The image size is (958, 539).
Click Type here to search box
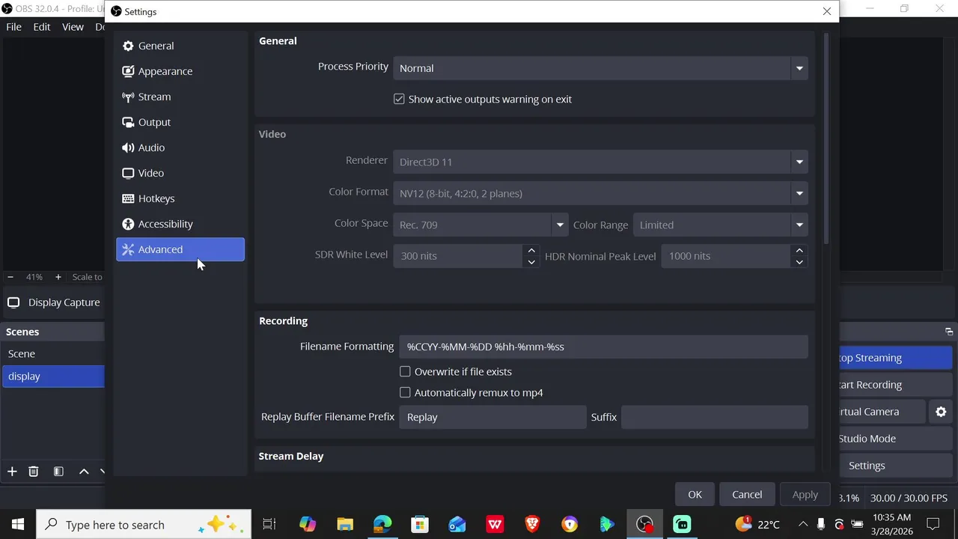[x=144, y=524]
